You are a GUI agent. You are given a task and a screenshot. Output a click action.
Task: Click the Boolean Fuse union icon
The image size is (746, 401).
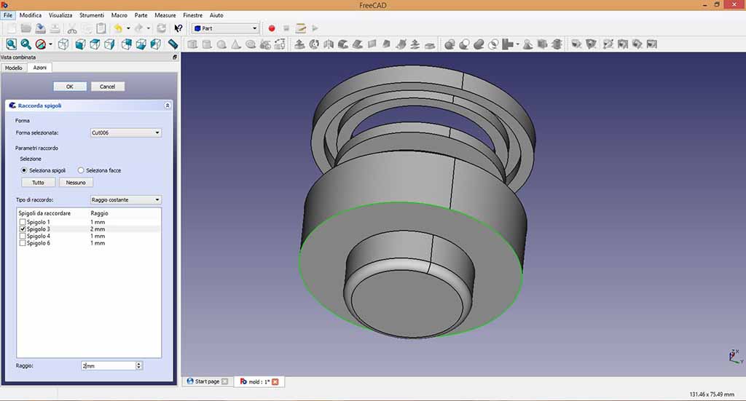tap(479, 44)
